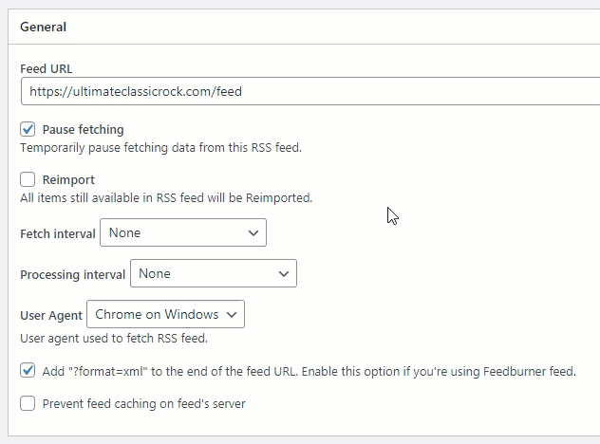This screenshot has height=444, width=600.
Task: Enable Prevent feed caching on feed's server
Action: click(x=28, y=403)
